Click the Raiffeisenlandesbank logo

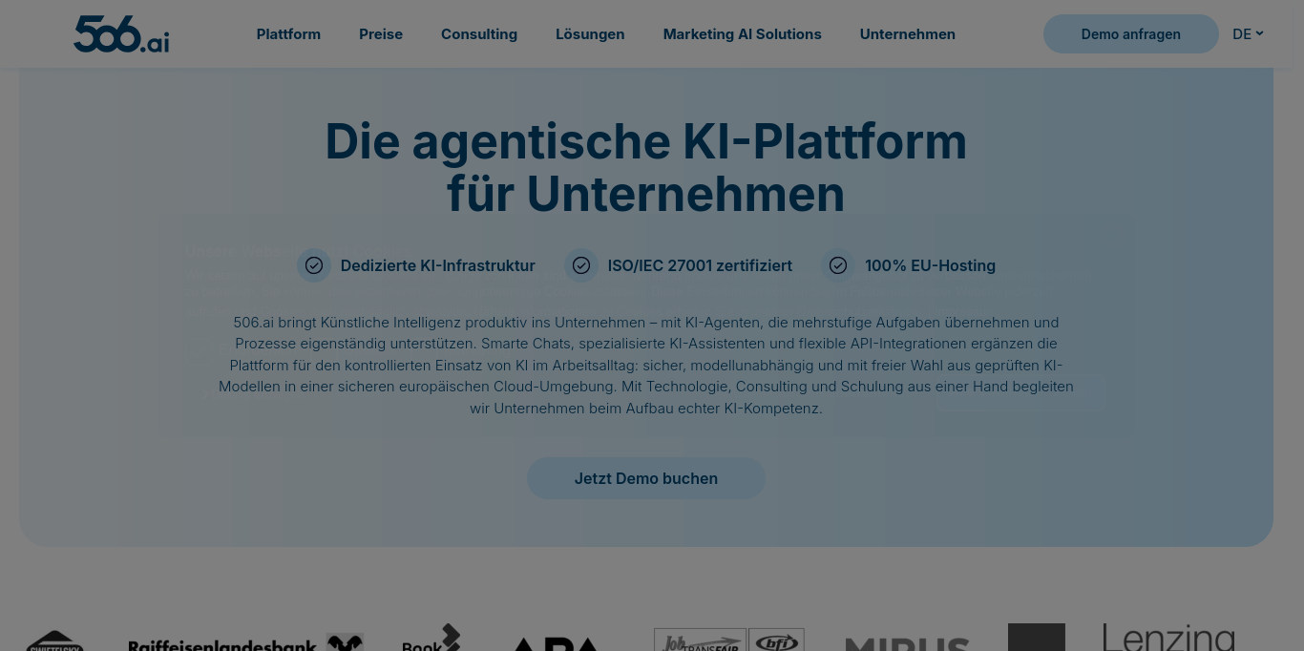(x=246, y=643)
